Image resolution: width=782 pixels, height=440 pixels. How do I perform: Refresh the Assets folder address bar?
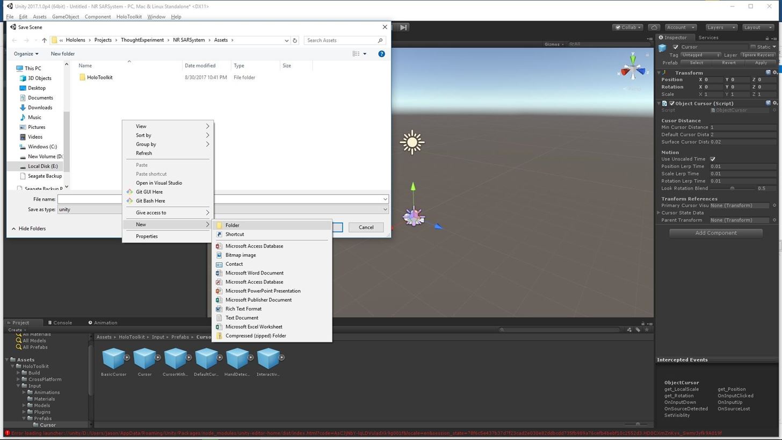294,40
